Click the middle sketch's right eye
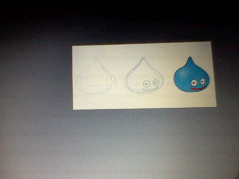The width and height of the screenshot is (239, 179). point(154,83)
